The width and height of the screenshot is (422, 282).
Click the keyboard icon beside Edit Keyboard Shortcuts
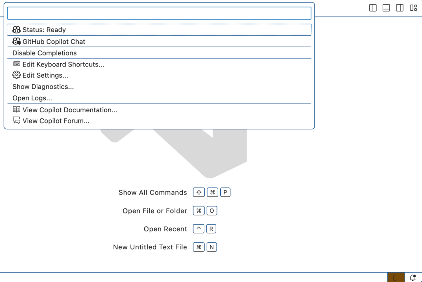pyautogui.click(x=16, y=64)
